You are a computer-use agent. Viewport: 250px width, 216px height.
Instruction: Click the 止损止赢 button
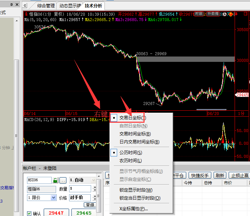(x=240, y=176)
